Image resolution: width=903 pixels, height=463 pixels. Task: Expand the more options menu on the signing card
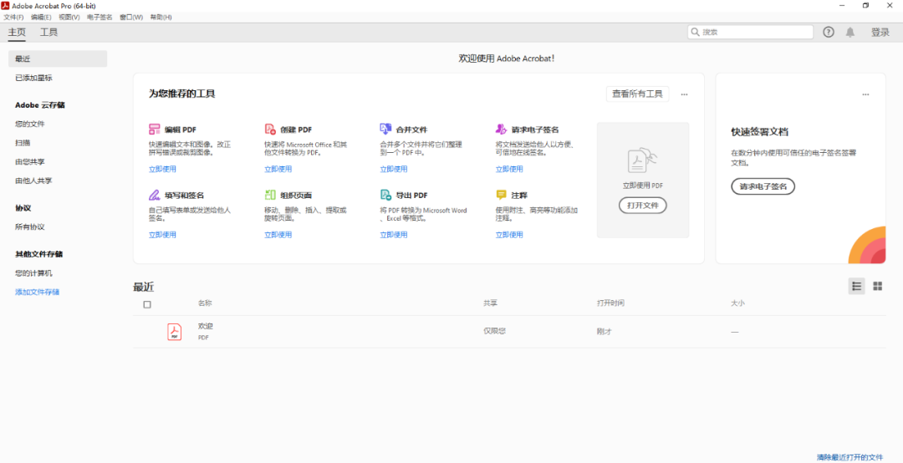(x=865, y=94)
